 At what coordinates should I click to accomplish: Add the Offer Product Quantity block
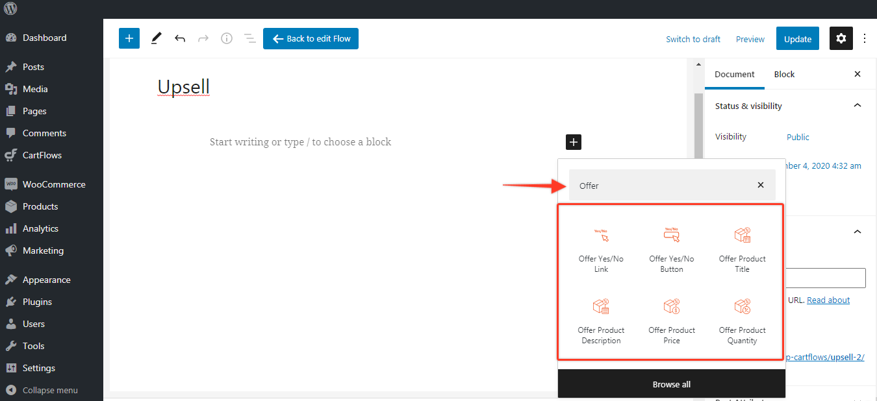742,321
